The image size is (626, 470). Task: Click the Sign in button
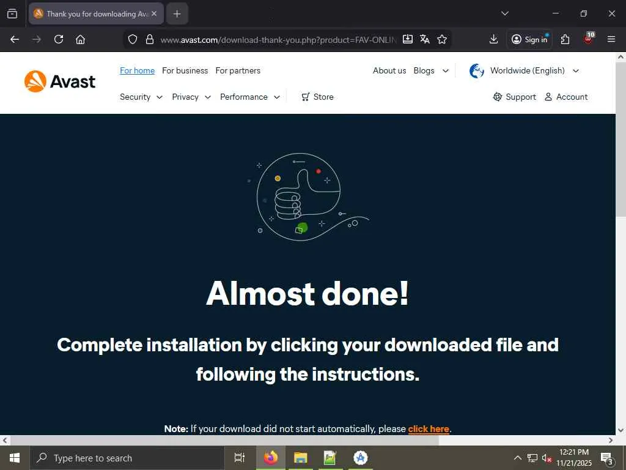[x=529, y=39]
